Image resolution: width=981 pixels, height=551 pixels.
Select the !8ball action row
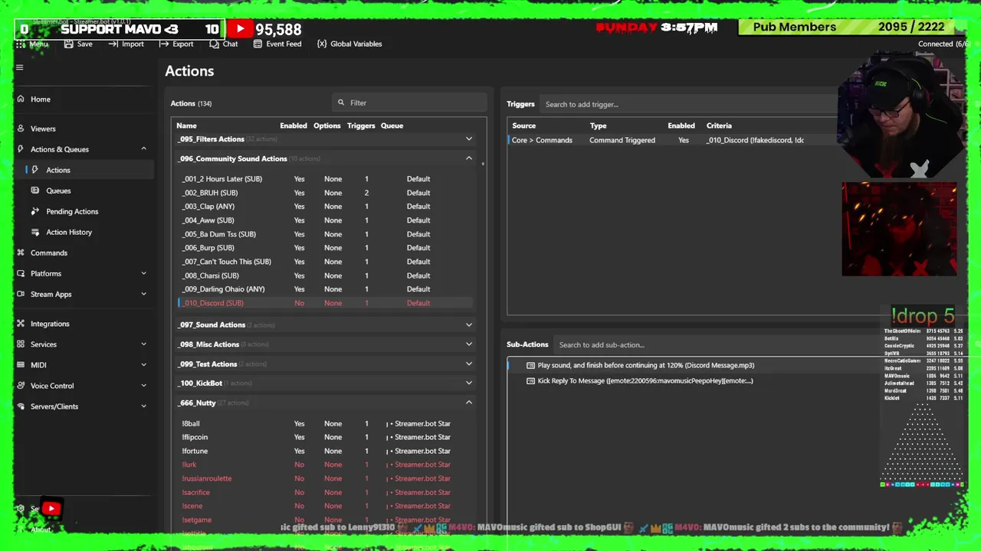(326, 423)
